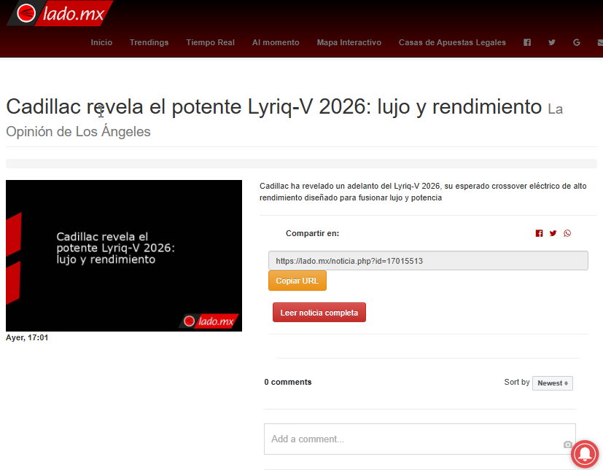Click the red notification bell icon
Screen dimensions: 603x470
[585, 454]
